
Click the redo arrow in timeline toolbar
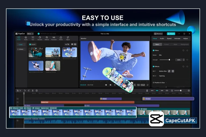(x=29, y=91)
